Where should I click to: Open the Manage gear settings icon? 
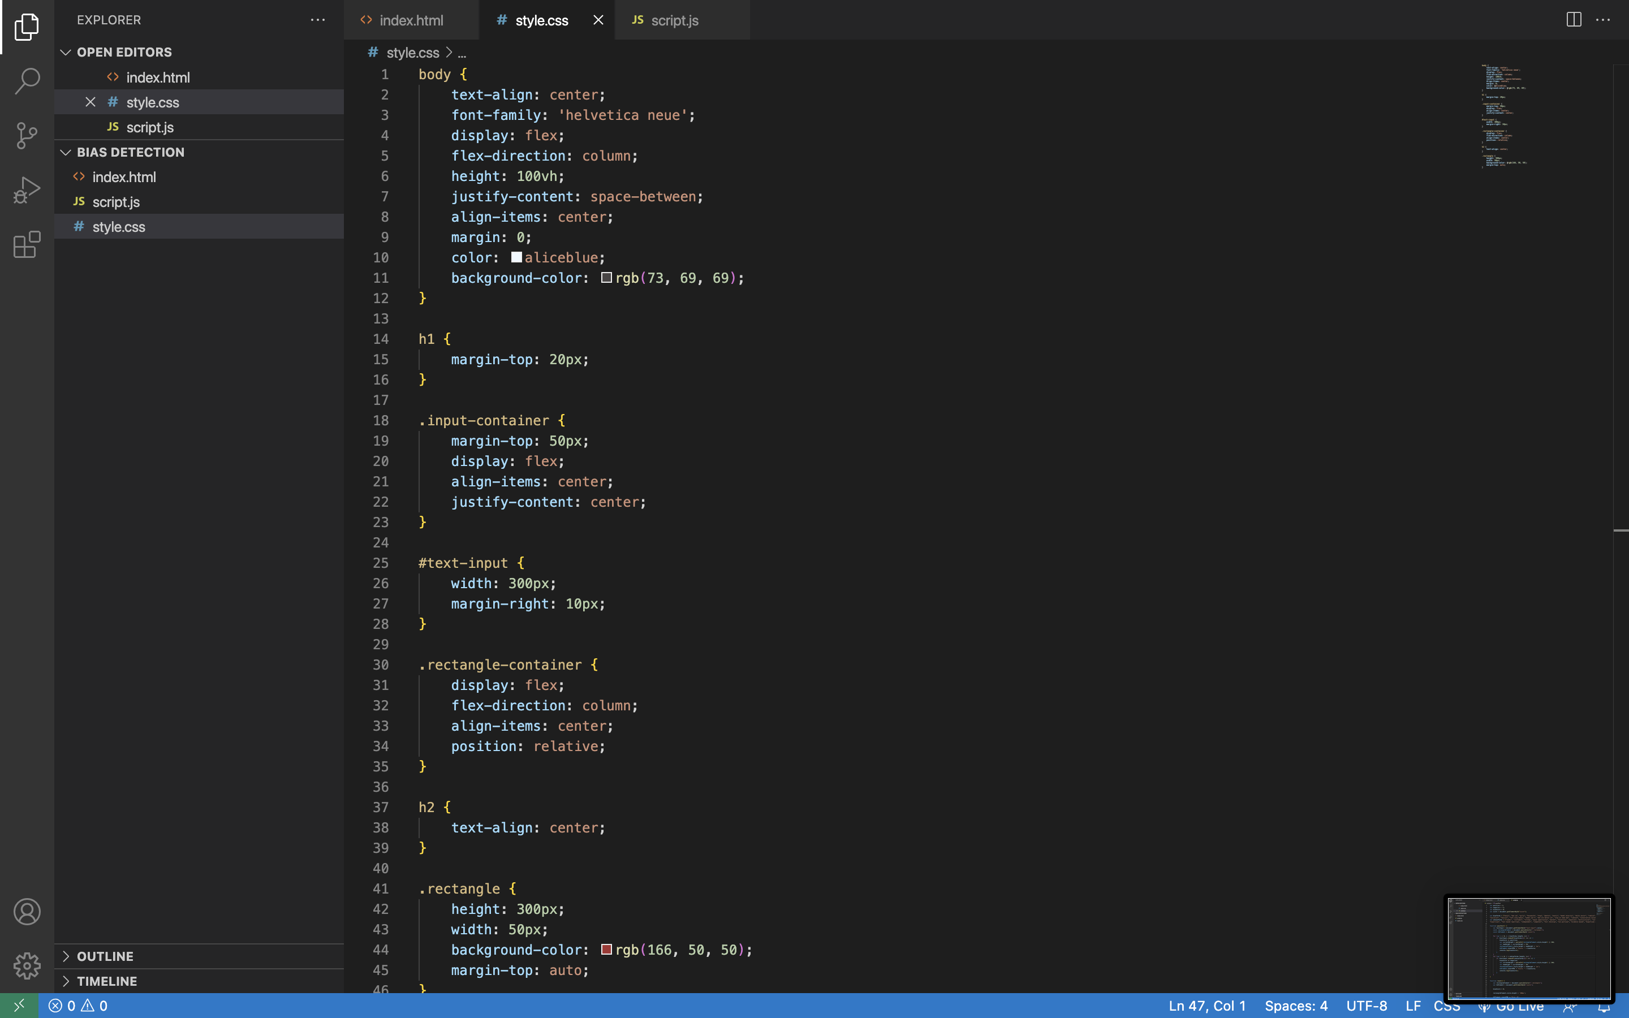pos(27,965)
